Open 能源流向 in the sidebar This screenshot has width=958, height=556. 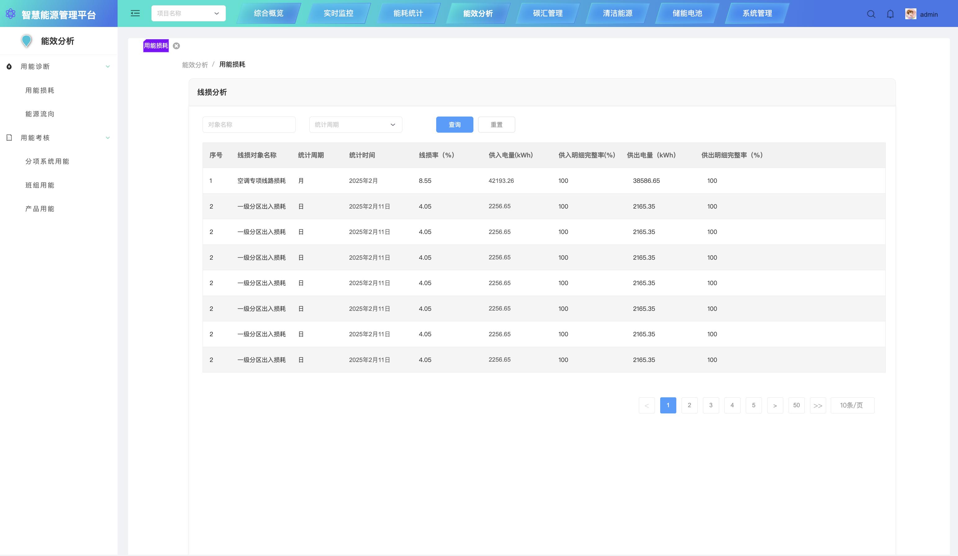(x=40, y=114)
